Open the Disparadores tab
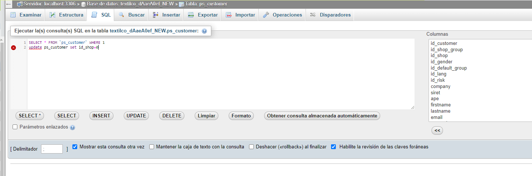 [x=330, y=15]
